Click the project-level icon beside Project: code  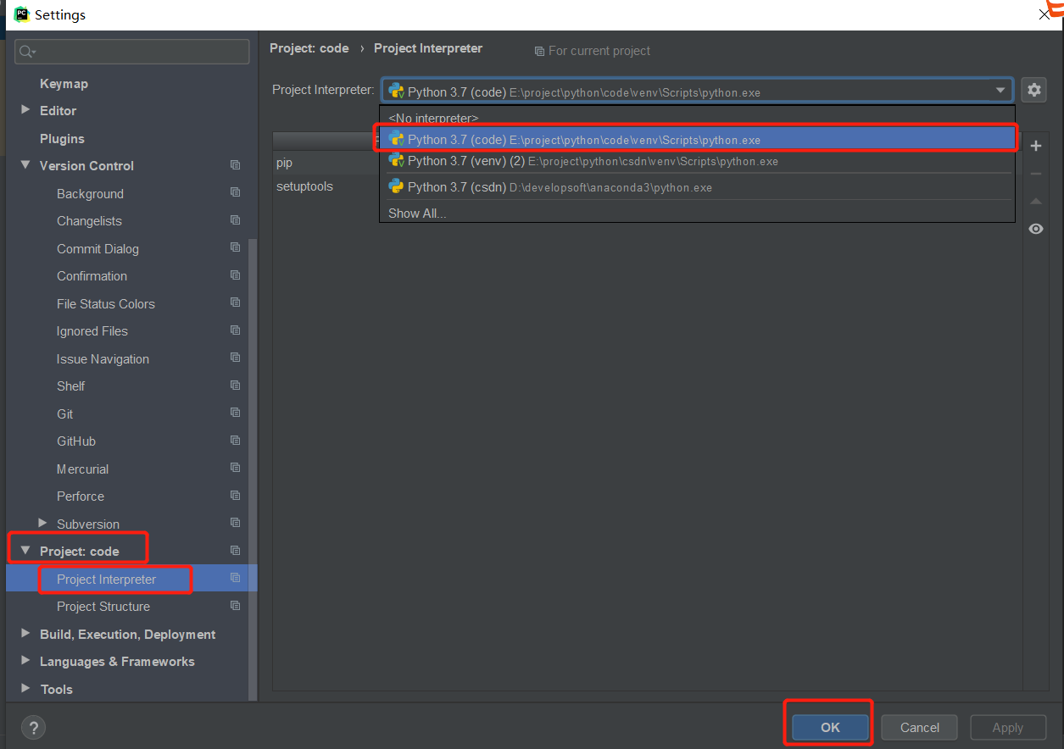(235, 551)
